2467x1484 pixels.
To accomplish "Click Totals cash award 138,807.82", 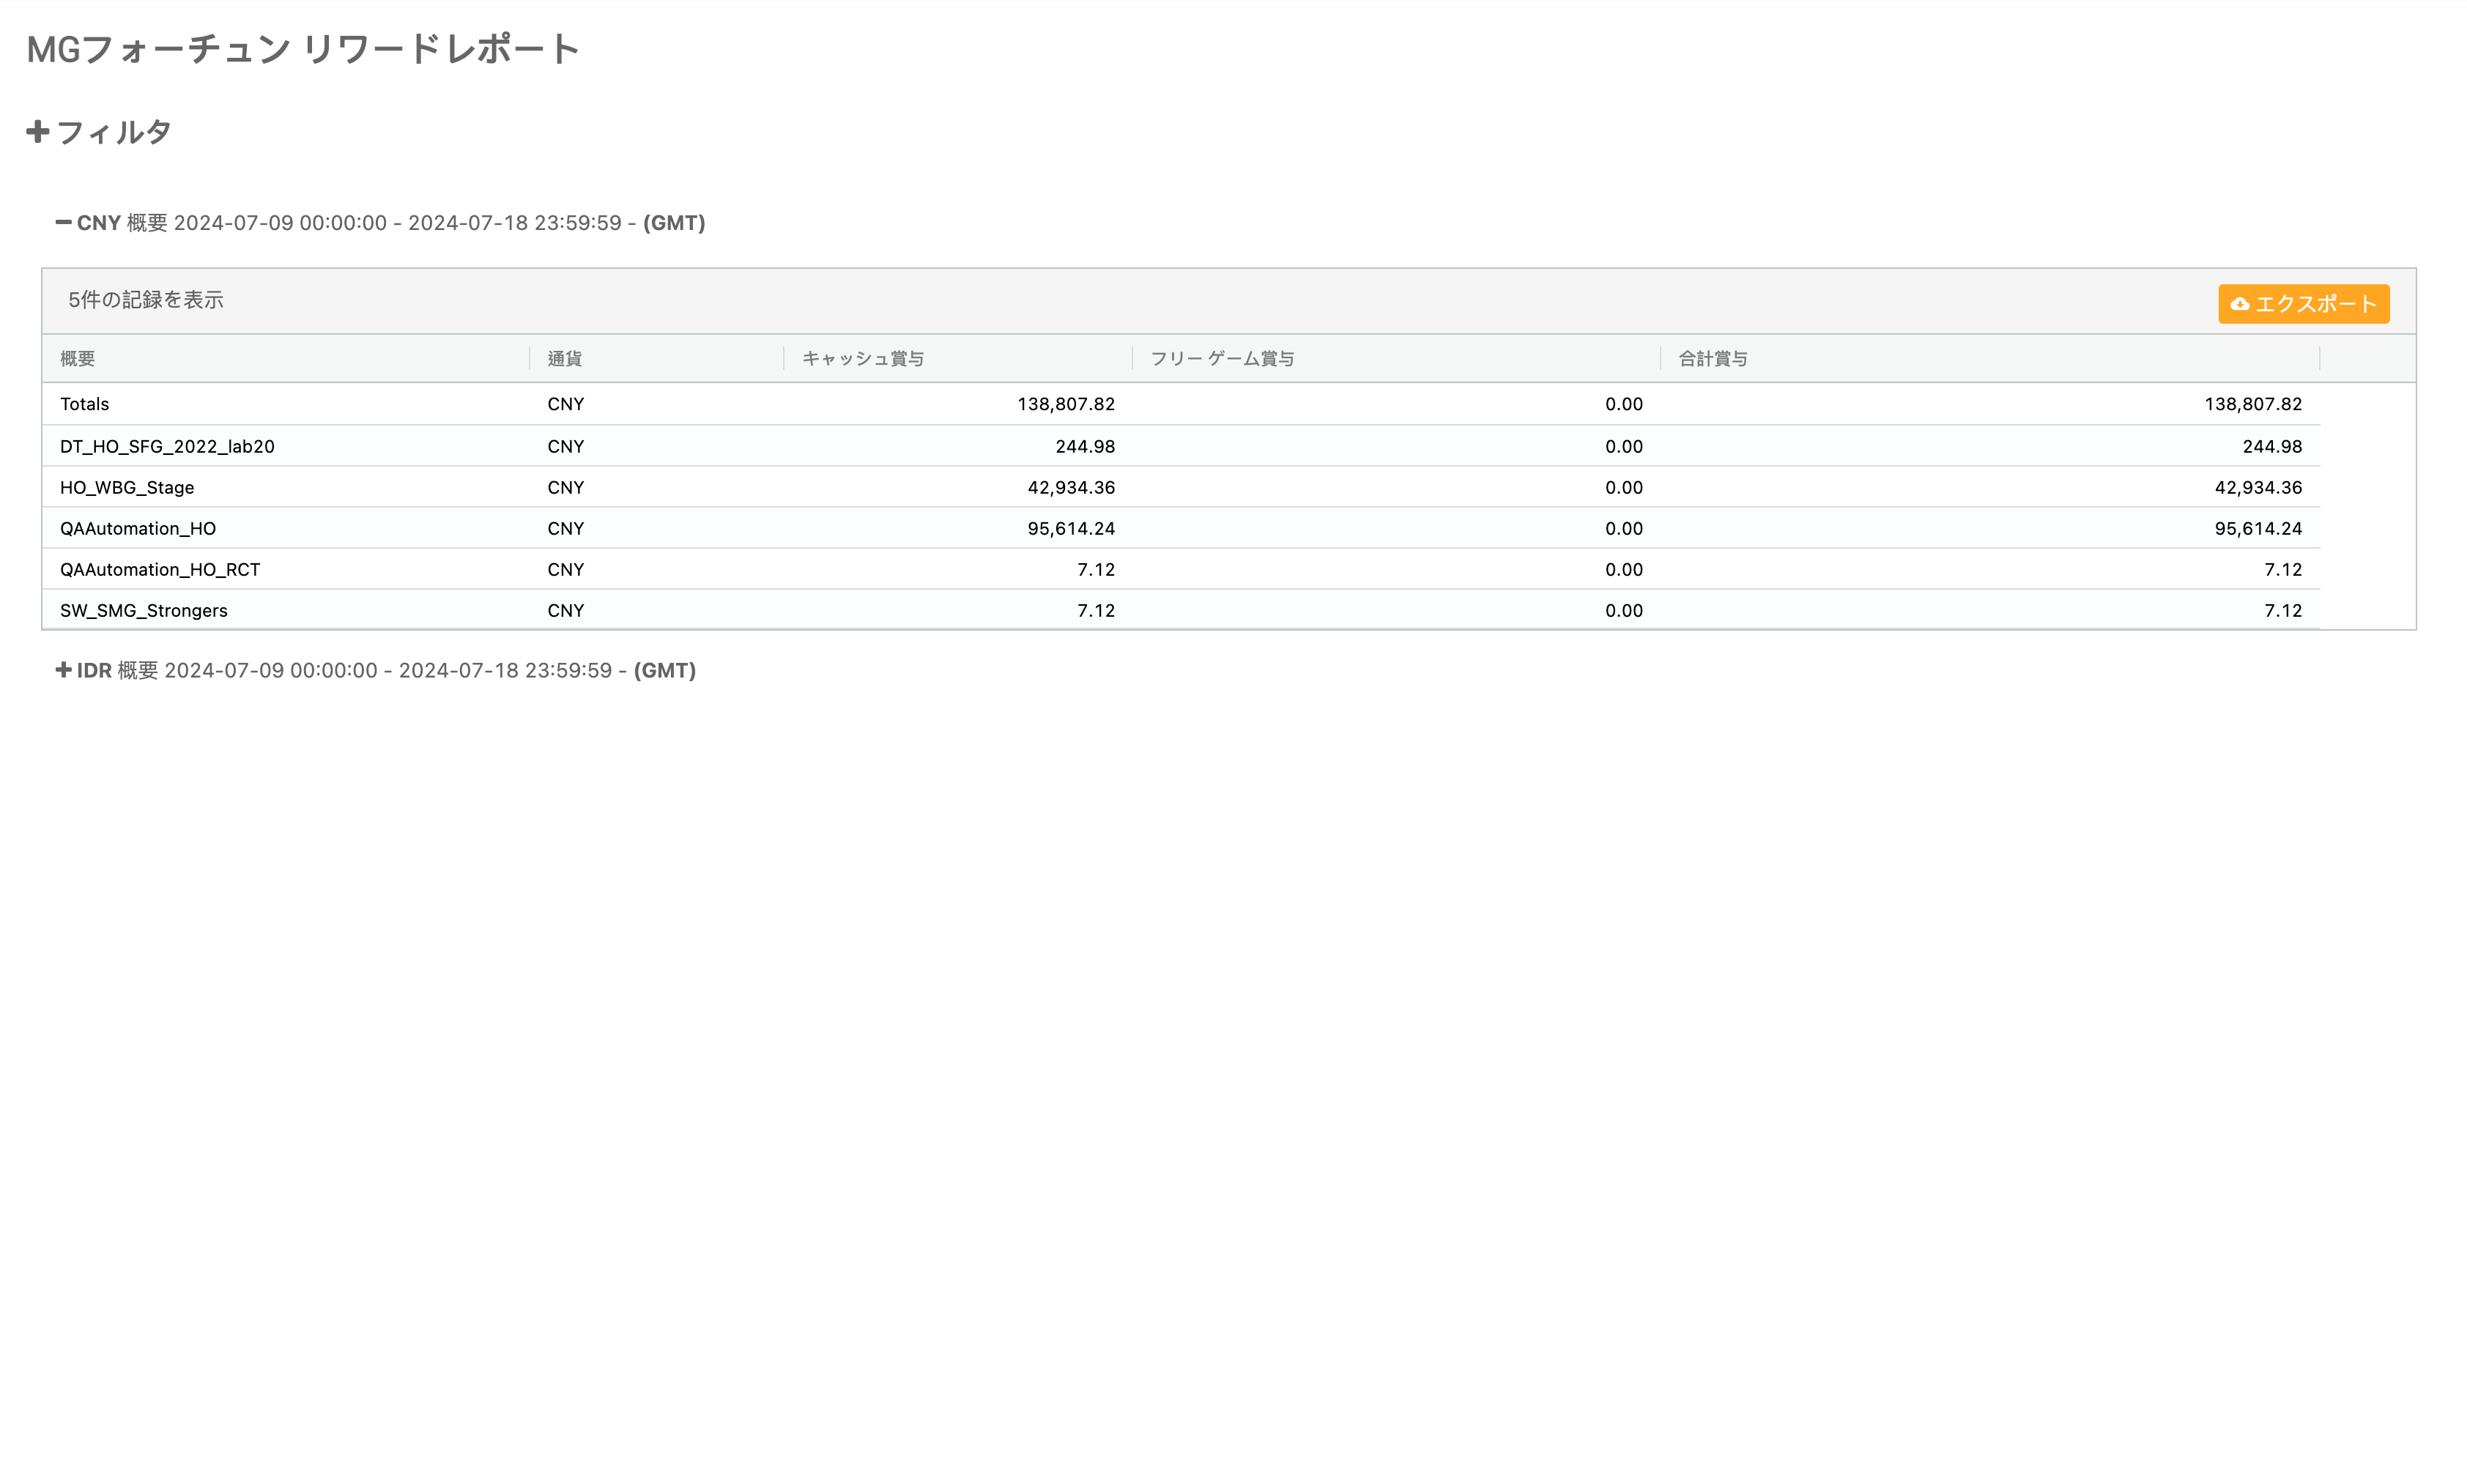I will (x=1065, y=404).
